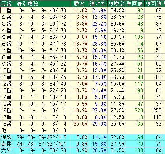Select the 複勝率 column header
This screenshot has width=165, height=154.
(x=116, y=4)
